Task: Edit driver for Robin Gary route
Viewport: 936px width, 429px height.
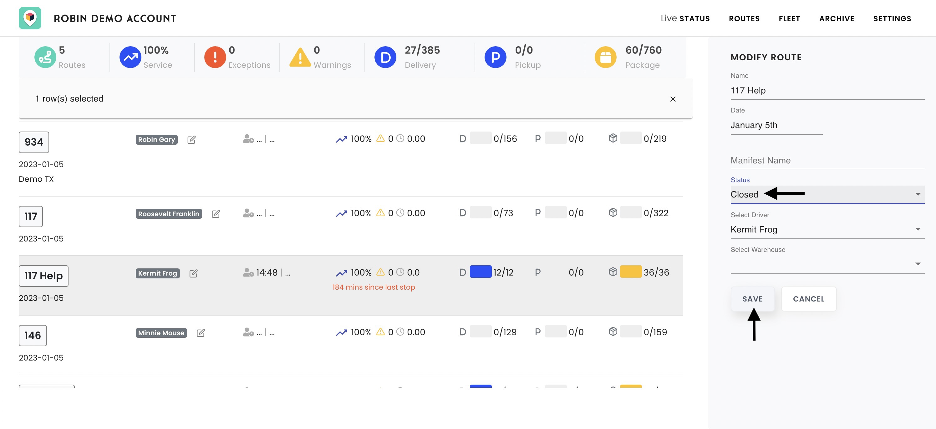Action: tap(191, 140)
